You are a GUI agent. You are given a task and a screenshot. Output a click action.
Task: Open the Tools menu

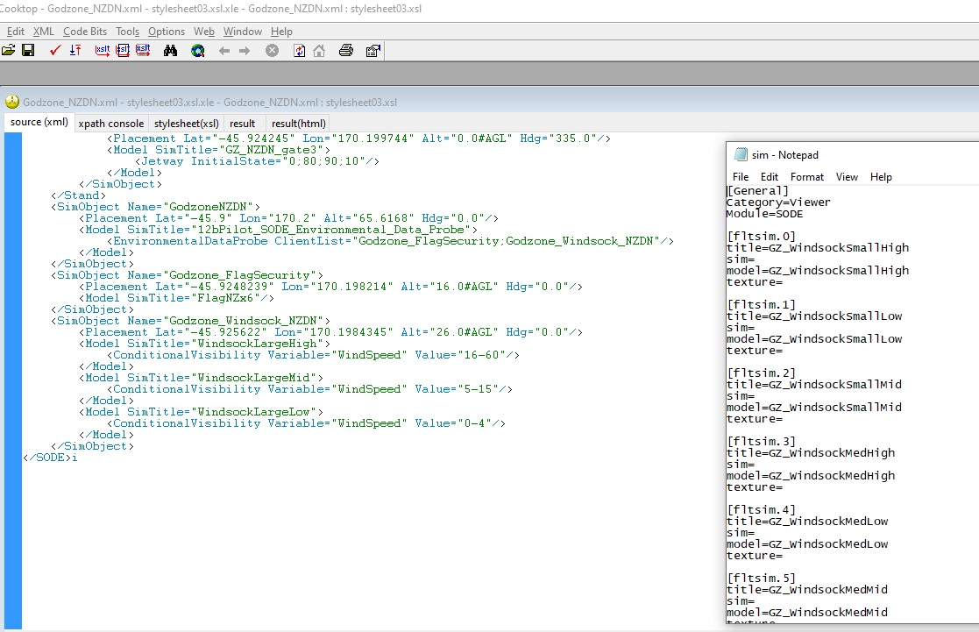click(x=127, y=32)
